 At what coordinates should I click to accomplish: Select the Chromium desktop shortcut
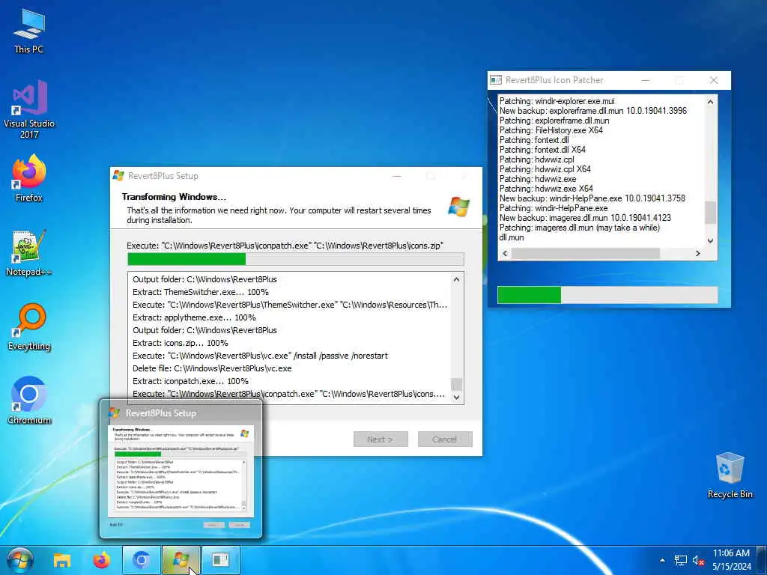point(29,401)
